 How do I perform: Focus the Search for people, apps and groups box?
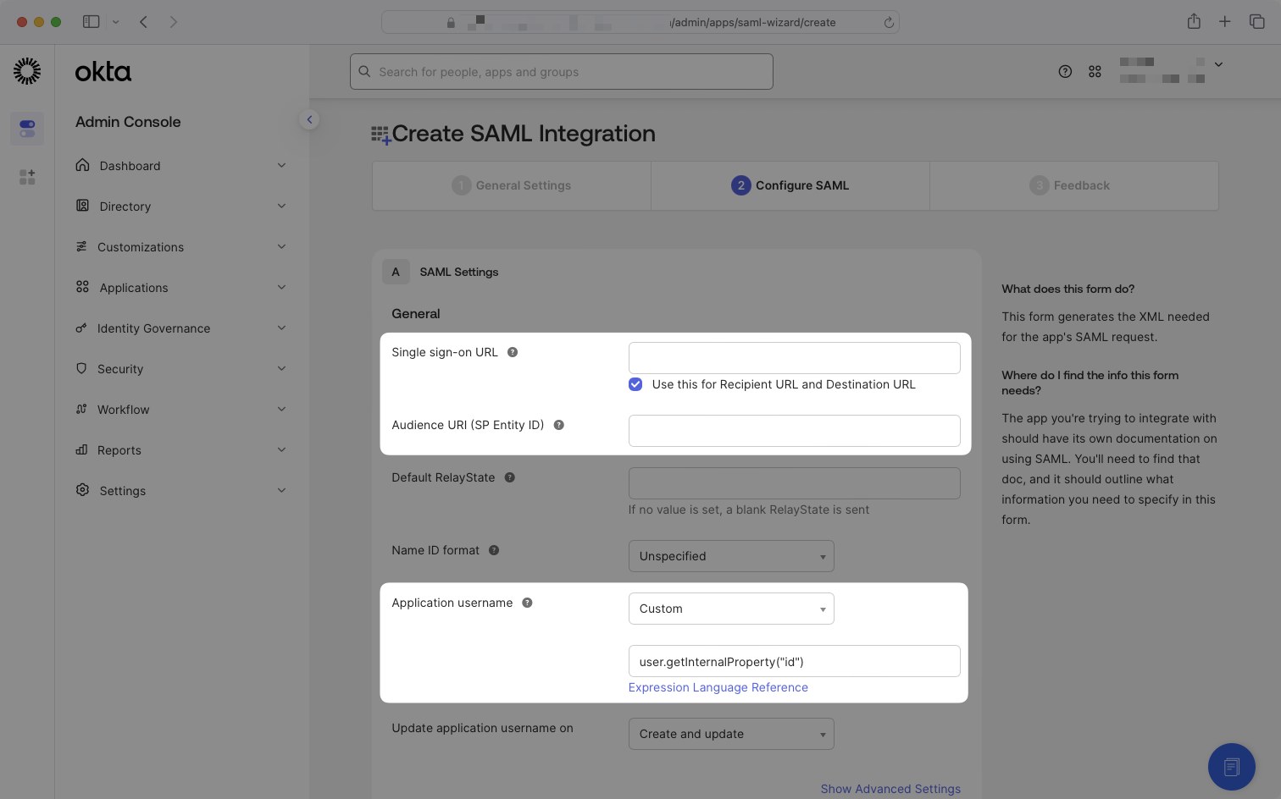coord(562,72)
